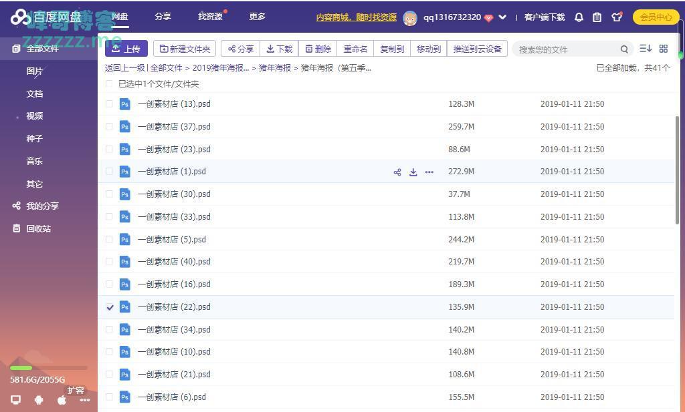
Task: Click the desktop client icon in sidebar
Action: point(16,399)
